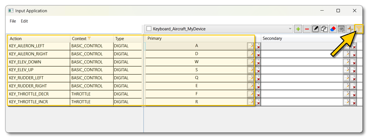
Task: Edit primary binding for KEY_AILERON_LEFT
Action: point(250,46)
